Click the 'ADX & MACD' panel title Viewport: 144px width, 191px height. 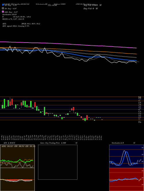coord(9,143)
